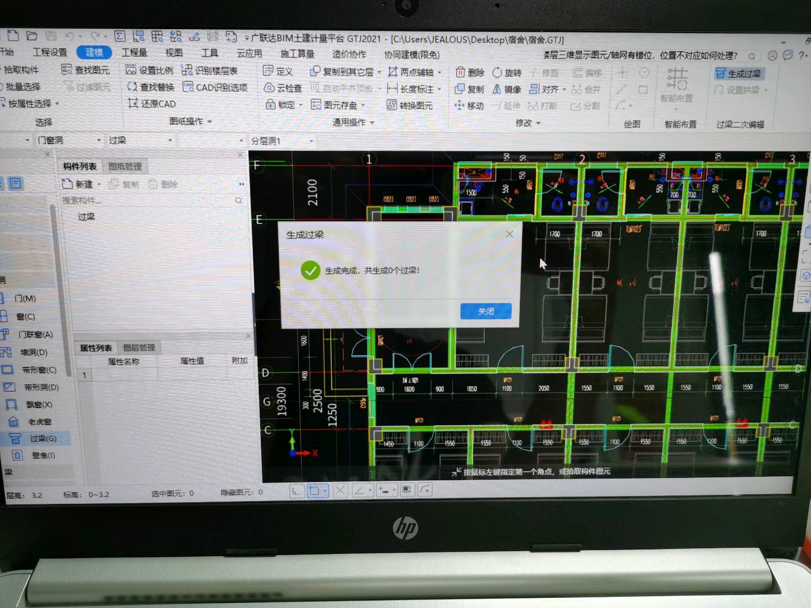811x608 pixels.
Task: Toggle the cross-selection status bar icon
Action: tap(340, 490)
